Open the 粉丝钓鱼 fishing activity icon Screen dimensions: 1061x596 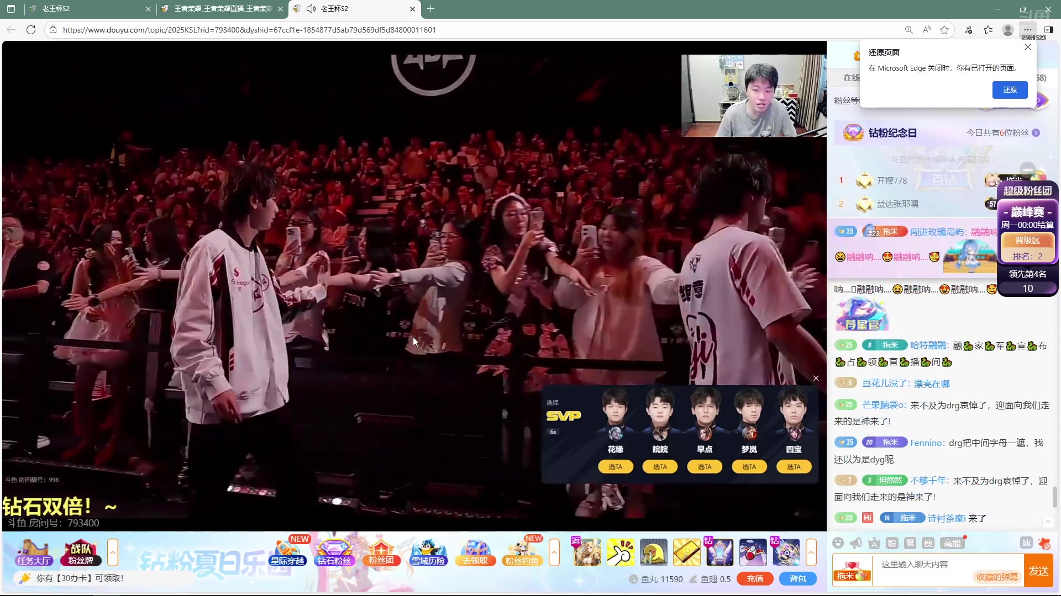tap(522, 552)
